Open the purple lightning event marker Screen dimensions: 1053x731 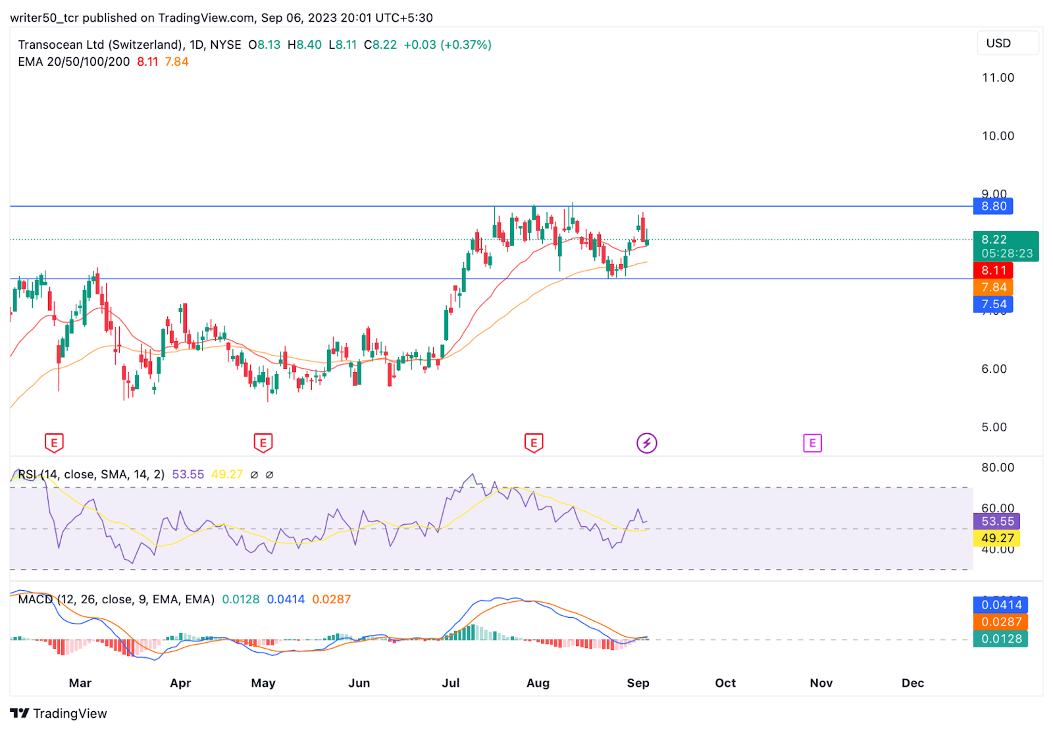point(647,443)
